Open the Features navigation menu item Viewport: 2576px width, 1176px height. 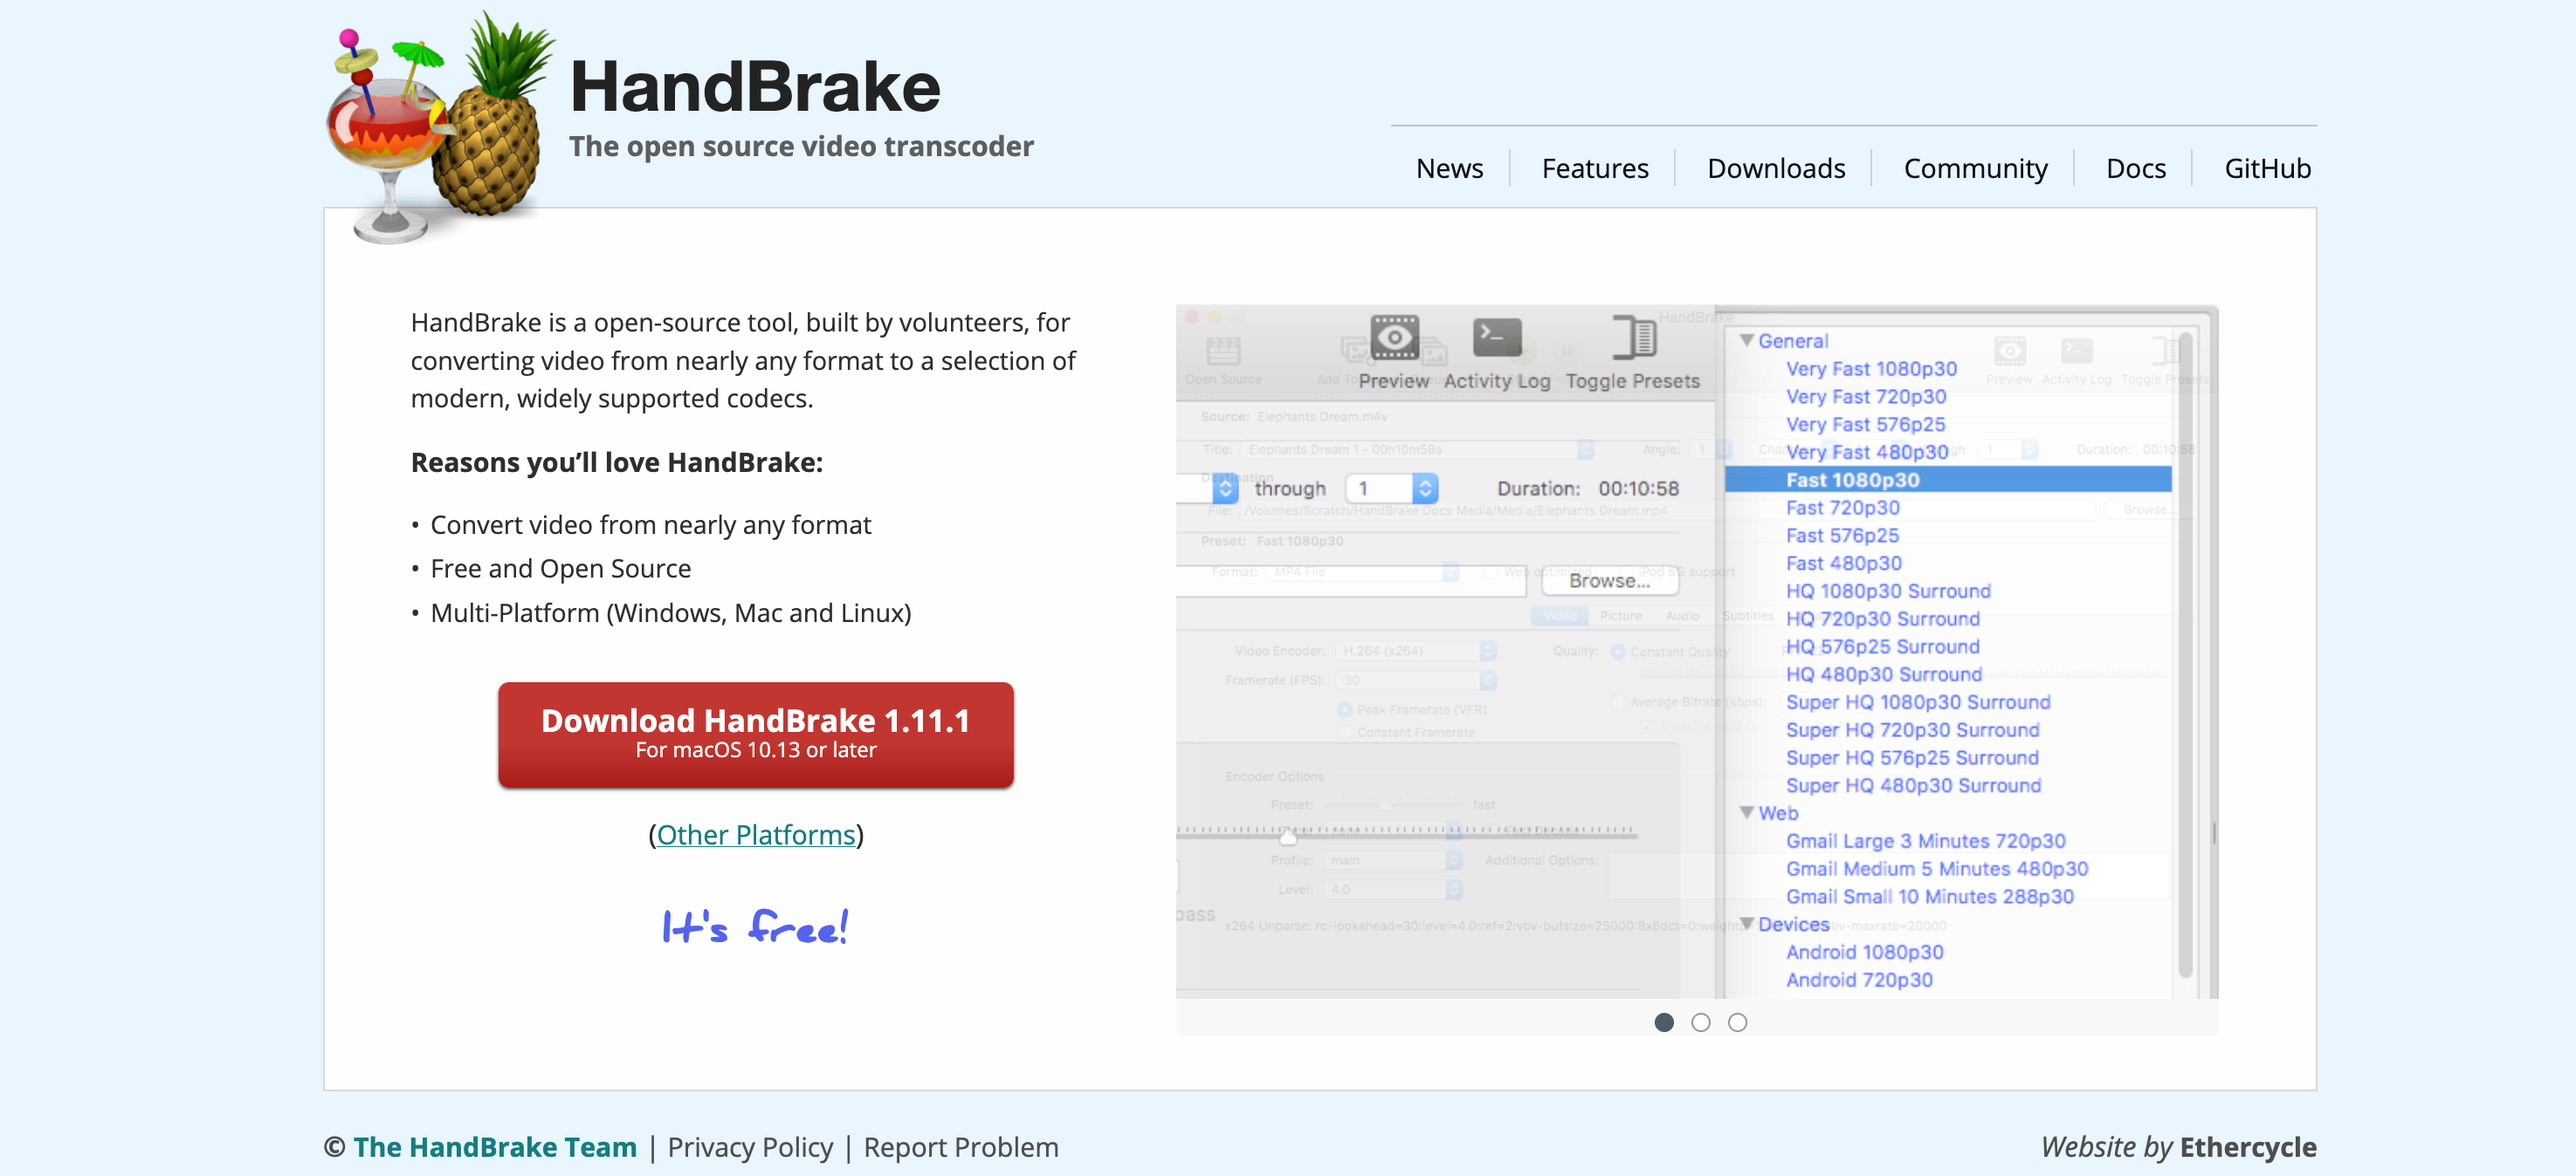(x=1595, y=168)
